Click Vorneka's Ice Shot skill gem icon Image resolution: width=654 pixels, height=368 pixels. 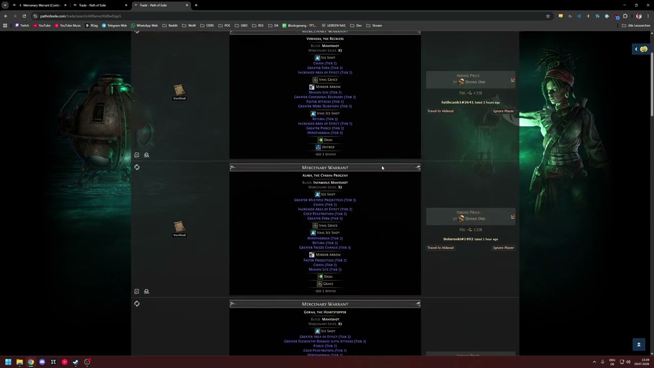coord(317,58)
